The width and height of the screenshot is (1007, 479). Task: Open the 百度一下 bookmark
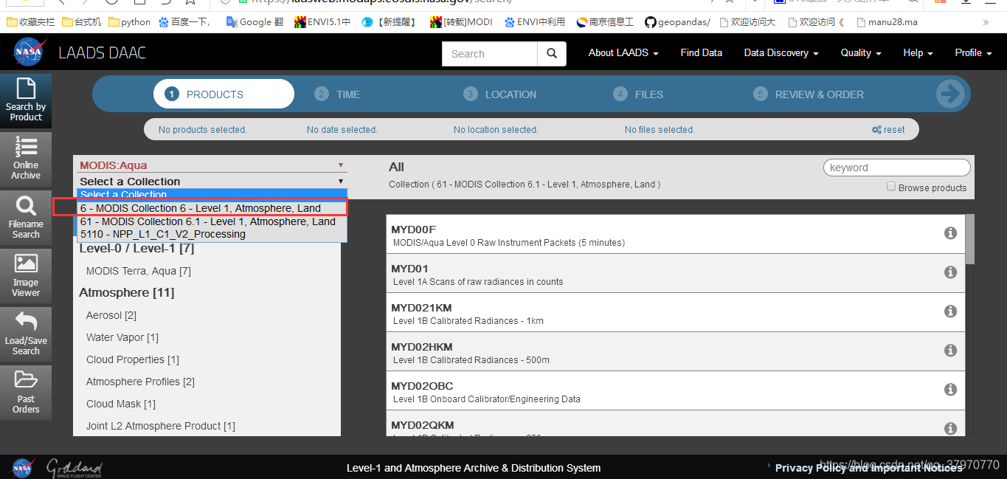(185, 22)
